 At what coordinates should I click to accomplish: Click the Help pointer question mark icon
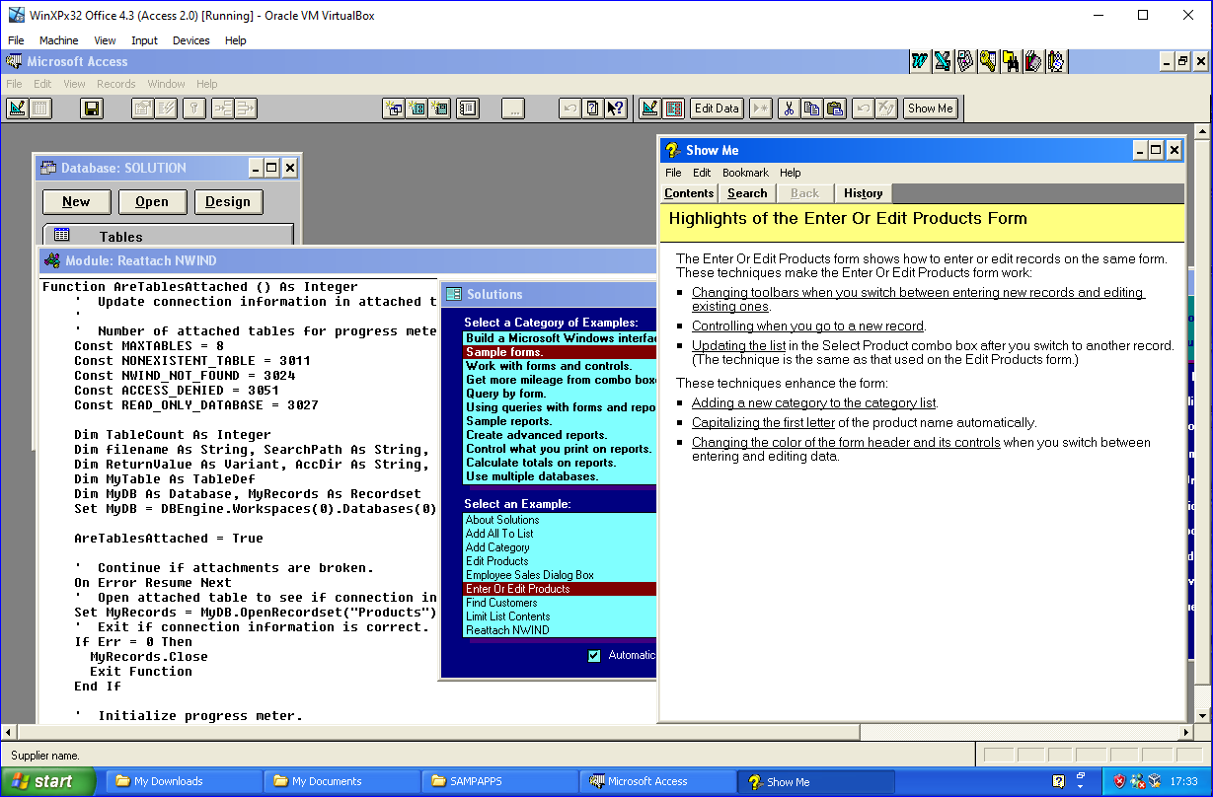[x=616, y=109]
